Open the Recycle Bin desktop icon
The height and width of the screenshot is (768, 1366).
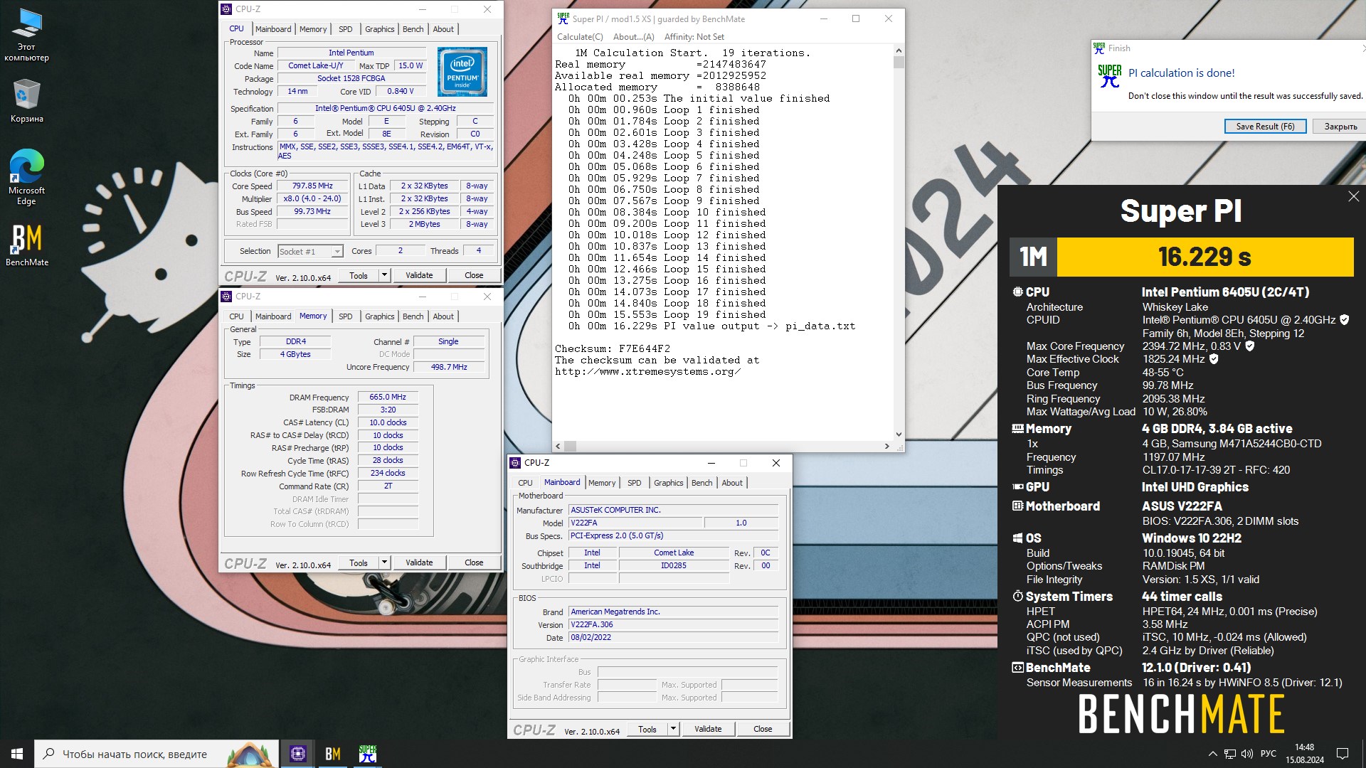click(26, 101)
